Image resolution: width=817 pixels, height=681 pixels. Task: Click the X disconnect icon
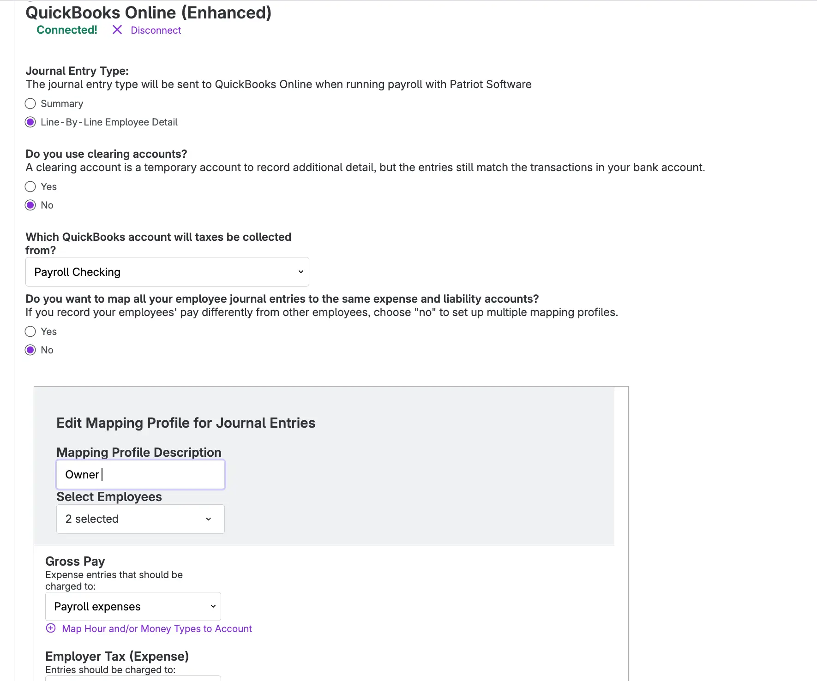point(117,30)
